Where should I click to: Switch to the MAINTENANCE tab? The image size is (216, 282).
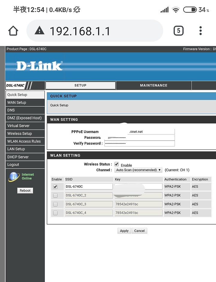(154, 85)
